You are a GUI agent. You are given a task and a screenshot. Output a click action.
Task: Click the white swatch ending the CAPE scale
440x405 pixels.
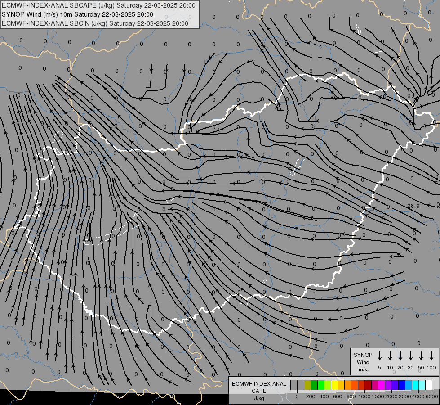click(428, 385)
